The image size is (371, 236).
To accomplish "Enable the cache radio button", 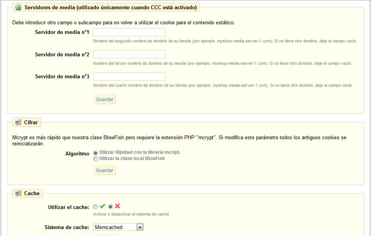I will click(x=95, y=207).
